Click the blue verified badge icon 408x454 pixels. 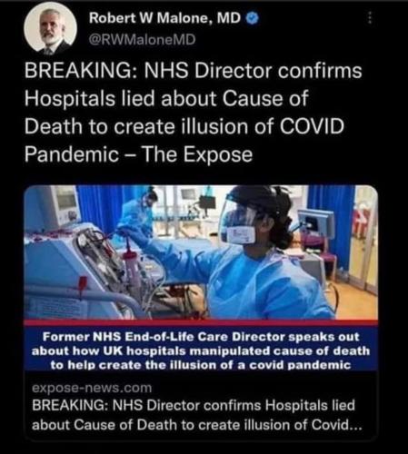pos(252,19)
